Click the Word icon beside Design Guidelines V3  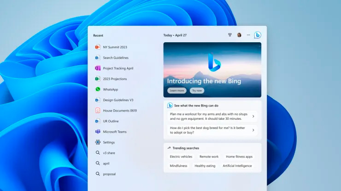[x=98, y=100]
